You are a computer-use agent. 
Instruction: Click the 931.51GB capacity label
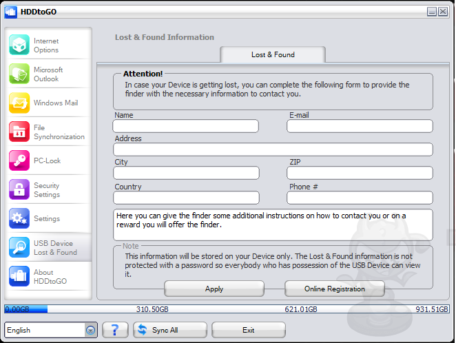point(432,309)
